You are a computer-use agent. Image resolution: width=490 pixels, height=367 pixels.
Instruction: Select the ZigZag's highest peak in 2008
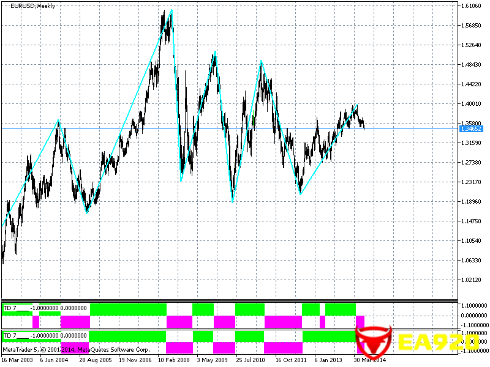click(171, 10)
